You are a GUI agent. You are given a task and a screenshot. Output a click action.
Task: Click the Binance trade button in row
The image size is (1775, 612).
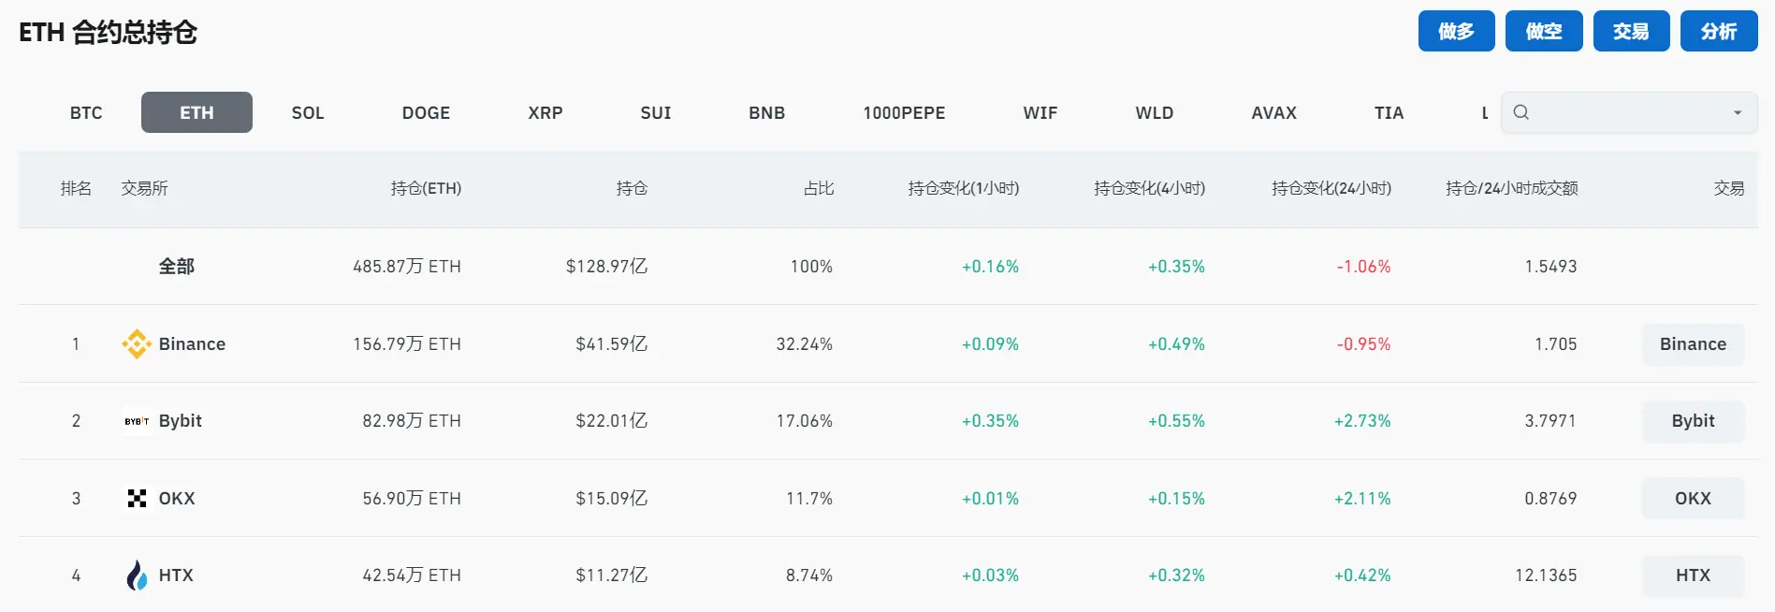click(x=1693, y=344)
